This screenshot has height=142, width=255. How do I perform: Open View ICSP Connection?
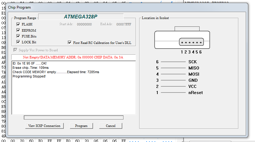(44, 126)
